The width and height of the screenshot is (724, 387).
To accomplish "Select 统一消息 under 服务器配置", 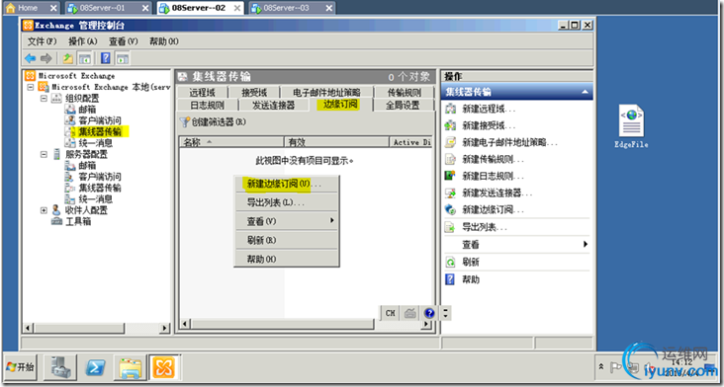I will pos(95,199).
